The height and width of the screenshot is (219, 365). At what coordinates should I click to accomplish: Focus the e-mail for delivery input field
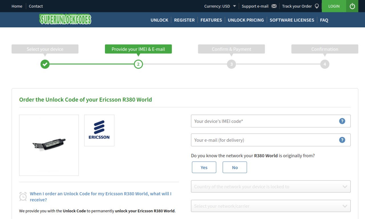pos(271,140)
